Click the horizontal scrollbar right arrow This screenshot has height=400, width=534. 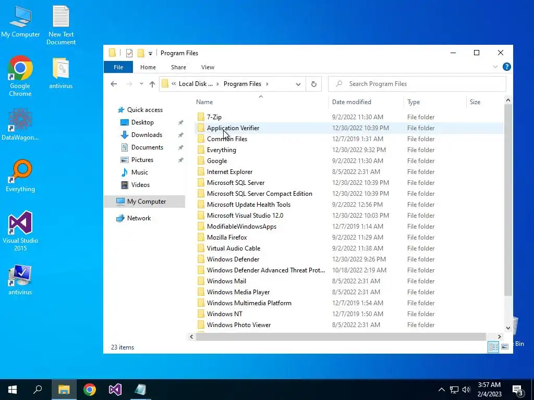pos(499,337)
